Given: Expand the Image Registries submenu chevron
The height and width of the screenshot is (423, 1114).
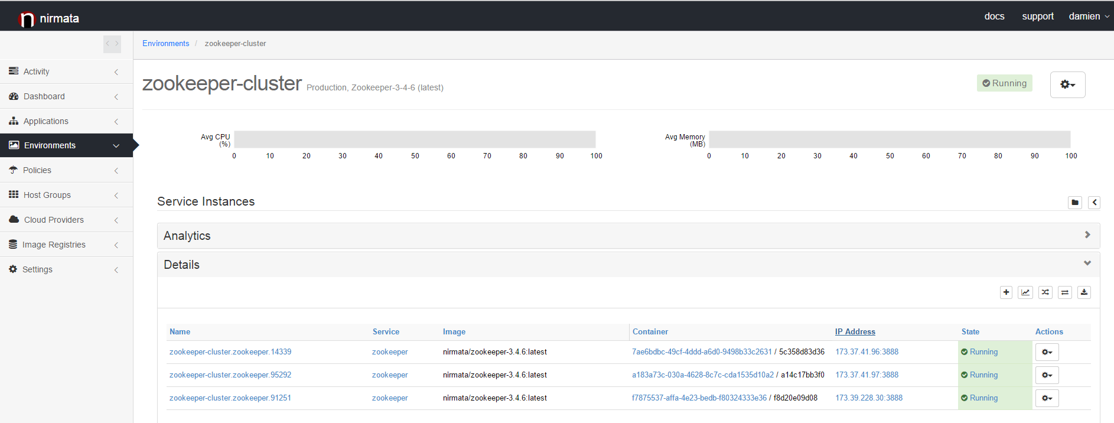Looking at the screenshot, I should click(x=116, y=245).
